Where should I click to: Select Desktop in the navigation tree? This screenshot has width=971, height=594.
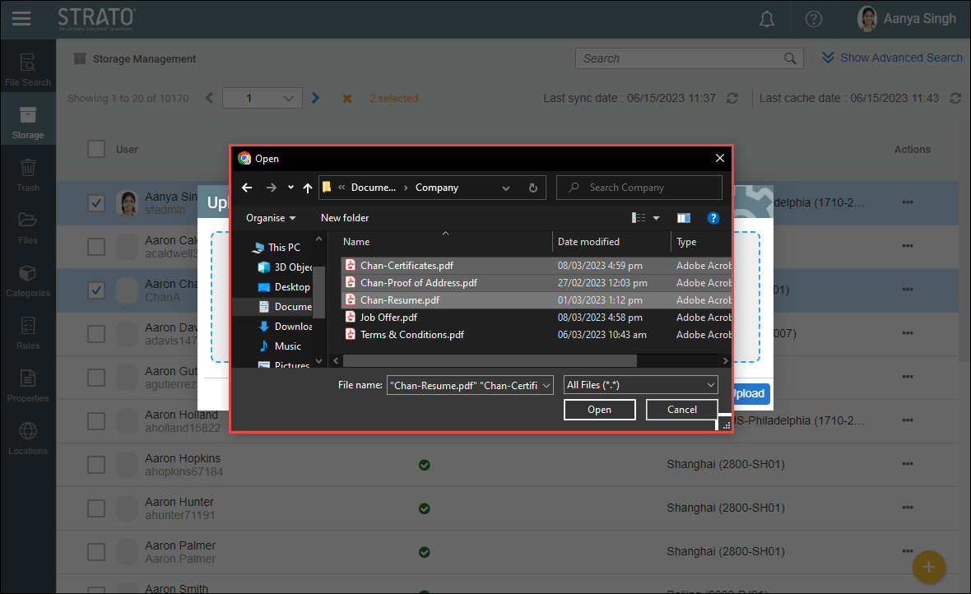pyautogui.click(x=291, y=287)
